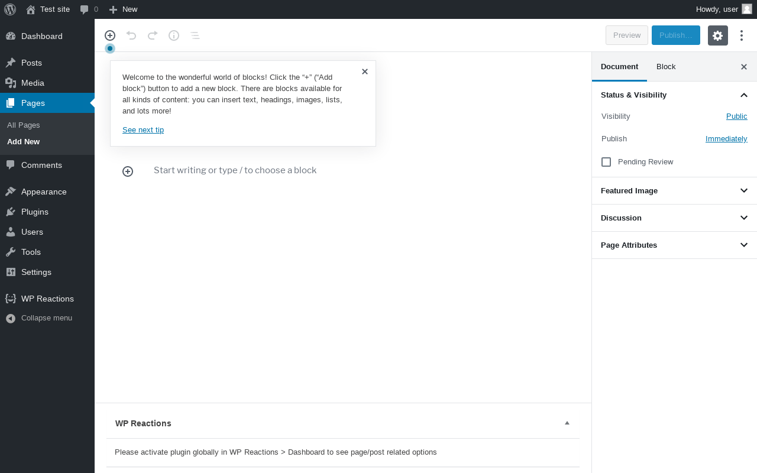Expand the Page Attributes panel

674,245
